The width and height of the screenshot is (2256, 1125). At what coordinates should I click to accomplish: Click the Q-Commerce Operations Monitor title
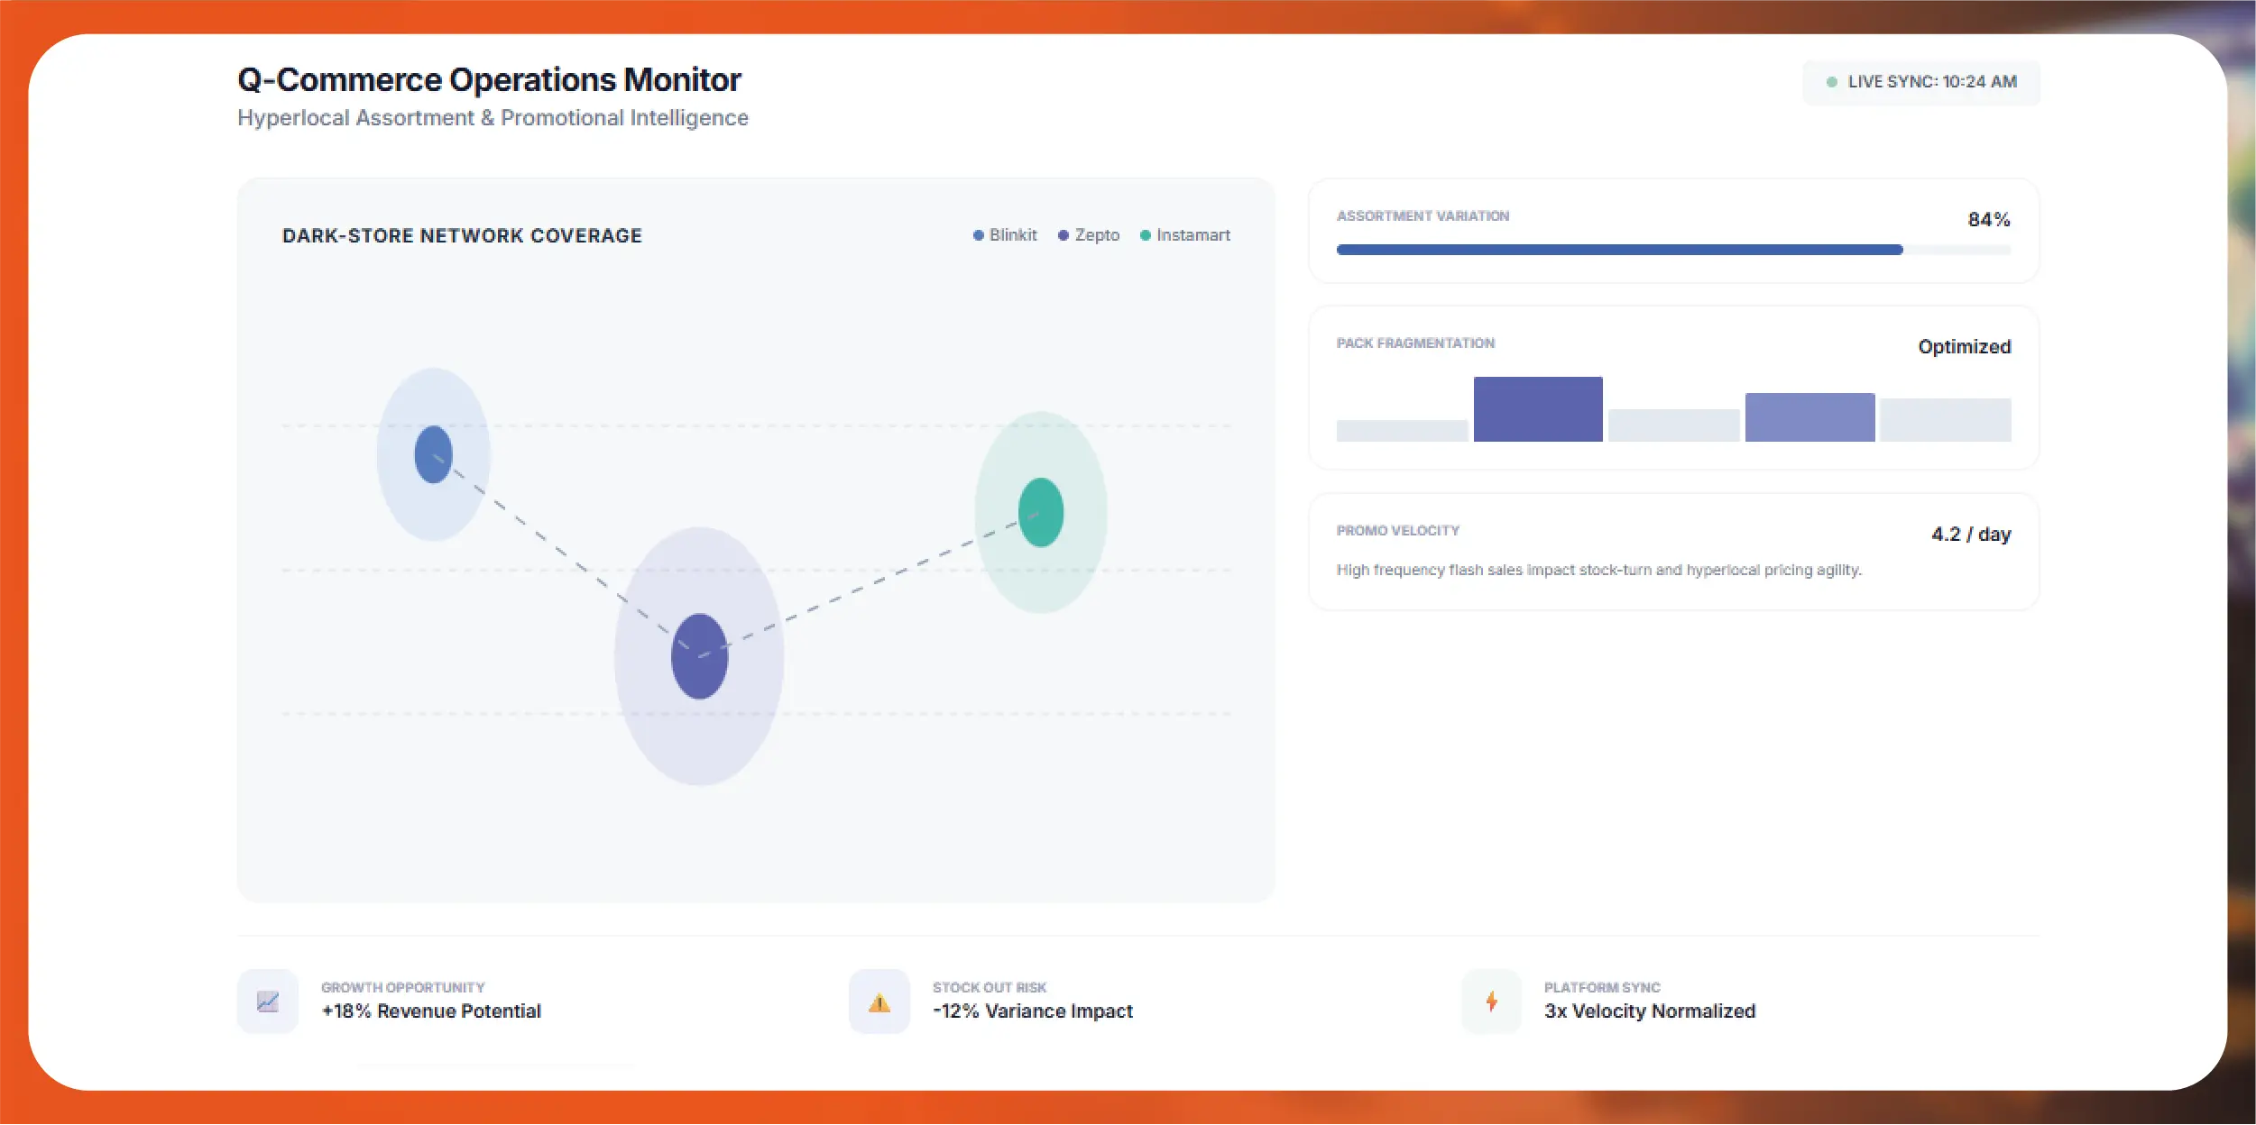point(489,80)
